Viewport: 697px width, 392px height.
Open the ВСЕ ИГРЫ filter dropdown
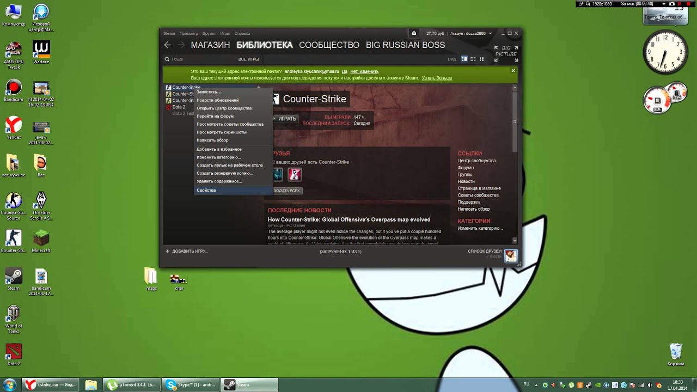[x=248, y=59]
